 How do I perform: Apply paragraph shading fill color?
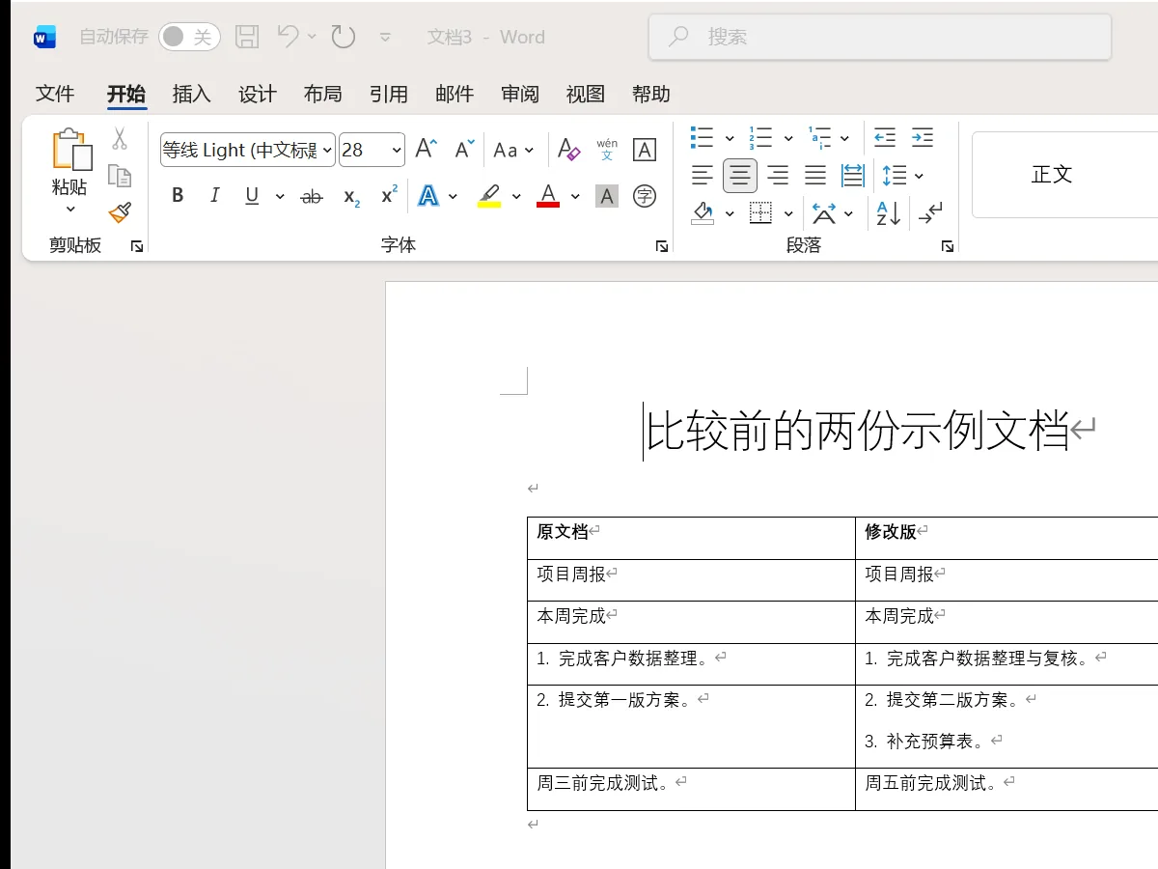(x=703, y=213)
